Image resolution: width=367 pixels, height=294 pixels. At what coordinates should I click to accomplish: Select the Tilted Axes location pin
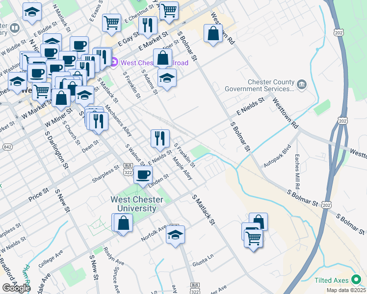(x=356, y=280)
